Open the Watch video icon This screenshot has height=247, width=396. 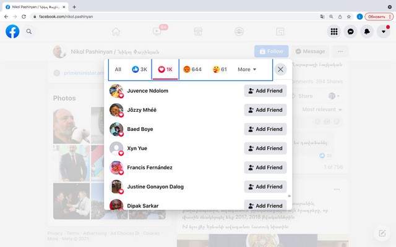[157, 31]
